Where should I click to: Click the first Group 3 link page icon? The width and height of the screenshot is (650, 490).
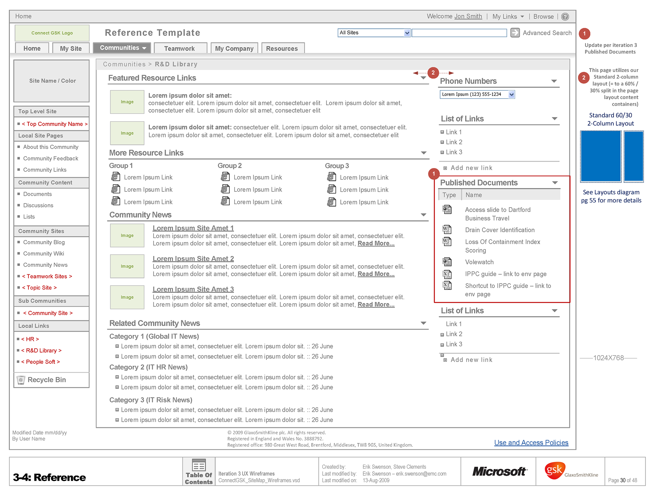click(331, 177)
